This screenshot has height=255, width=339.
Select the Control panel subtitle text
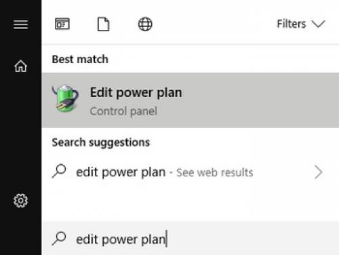coord(123,111)
